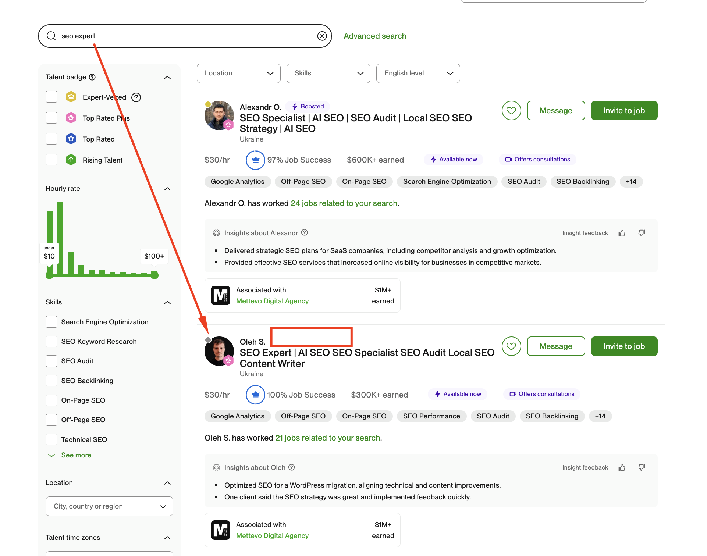This screenshot has width=707, height=556.
Task: Invite Alexandr O. to job
Action: point(624,110)
